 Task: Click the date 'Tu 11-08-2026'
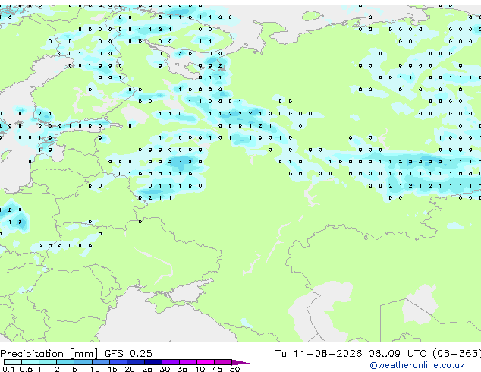click(x=318, y=354)
